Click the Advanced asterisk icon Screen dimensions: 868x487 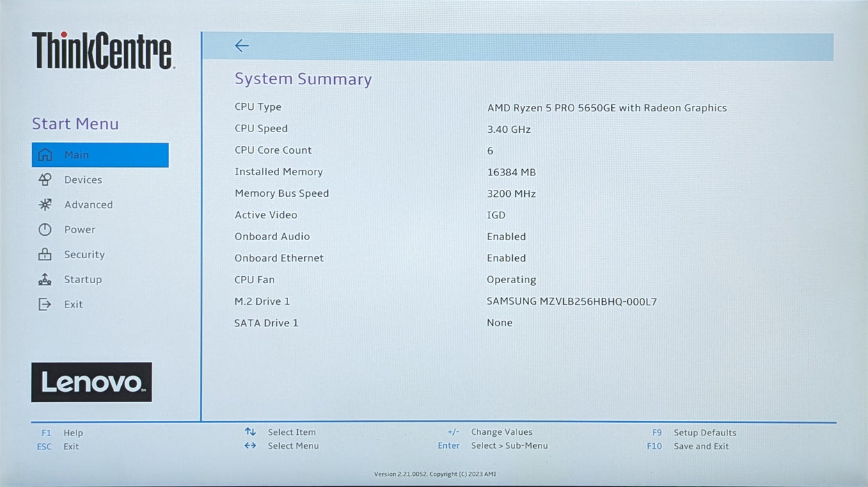pyautogui.click(x=45, y=205)
